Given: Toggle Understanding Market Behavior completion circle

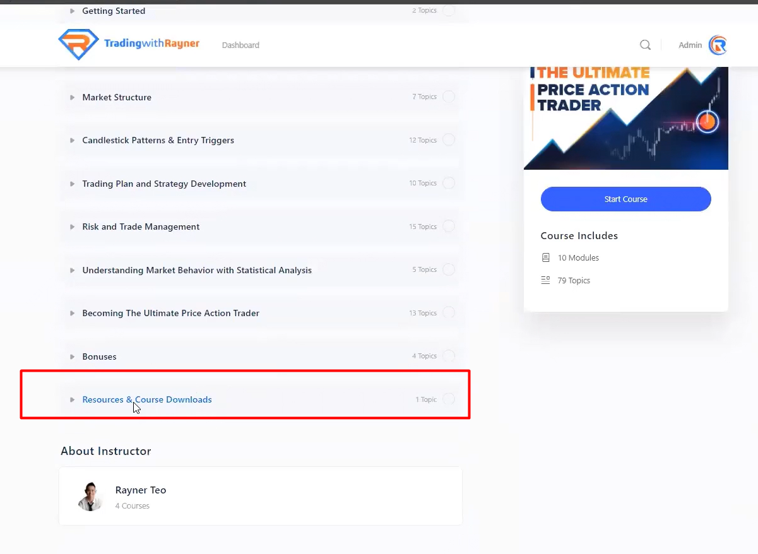Looking at the screenshot, I should click(x=449, y=269).
